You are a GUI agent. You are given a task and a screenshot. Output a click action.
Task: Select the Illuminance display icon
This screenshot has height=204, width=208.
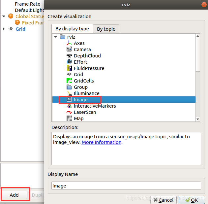(69, 93)
